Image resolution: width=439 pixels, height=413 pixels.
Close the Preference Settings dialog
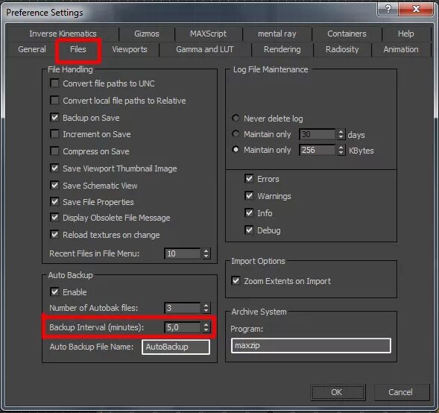pos(416,9)
